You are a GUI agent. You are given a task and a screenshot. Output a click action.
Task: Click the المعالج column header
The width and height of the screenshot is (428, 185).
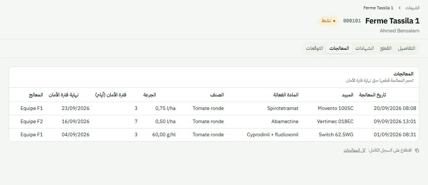pyautogui.click(x=36, y=95)
